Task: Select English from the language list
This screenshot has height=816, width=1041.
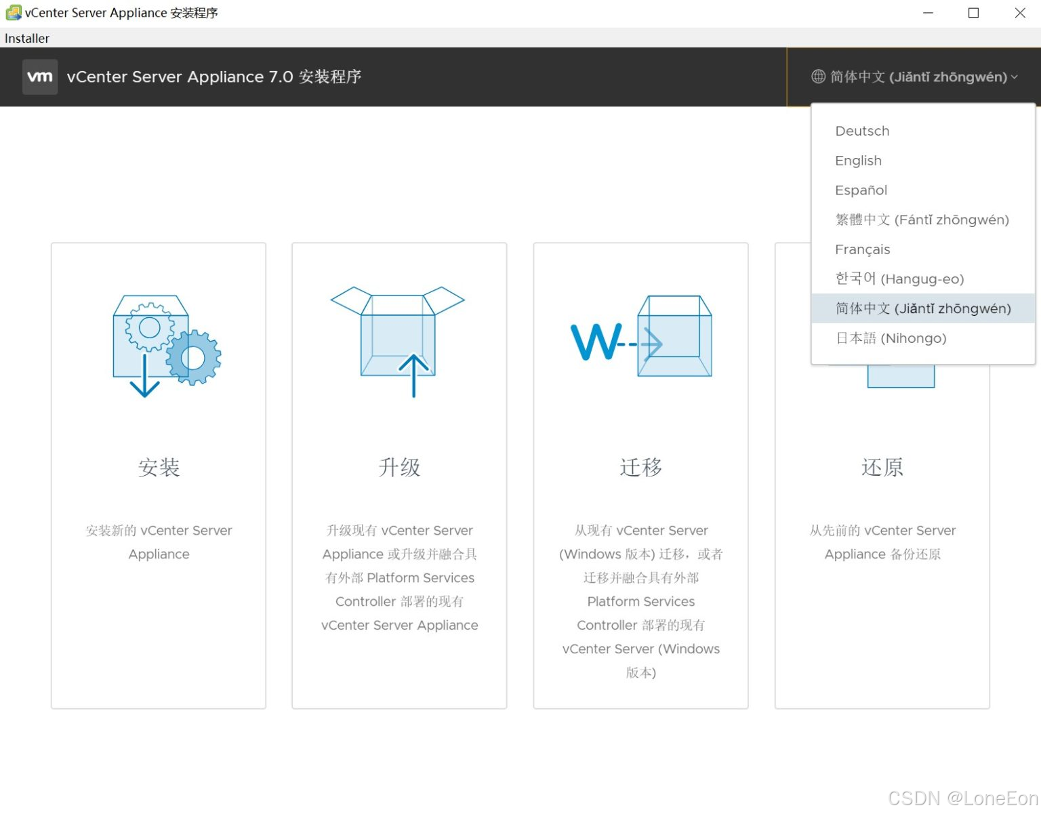Action: [x=858, y=161]
